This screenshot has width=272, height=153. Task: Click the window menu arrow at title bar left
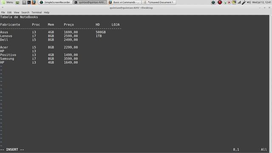tap(3, 8)
